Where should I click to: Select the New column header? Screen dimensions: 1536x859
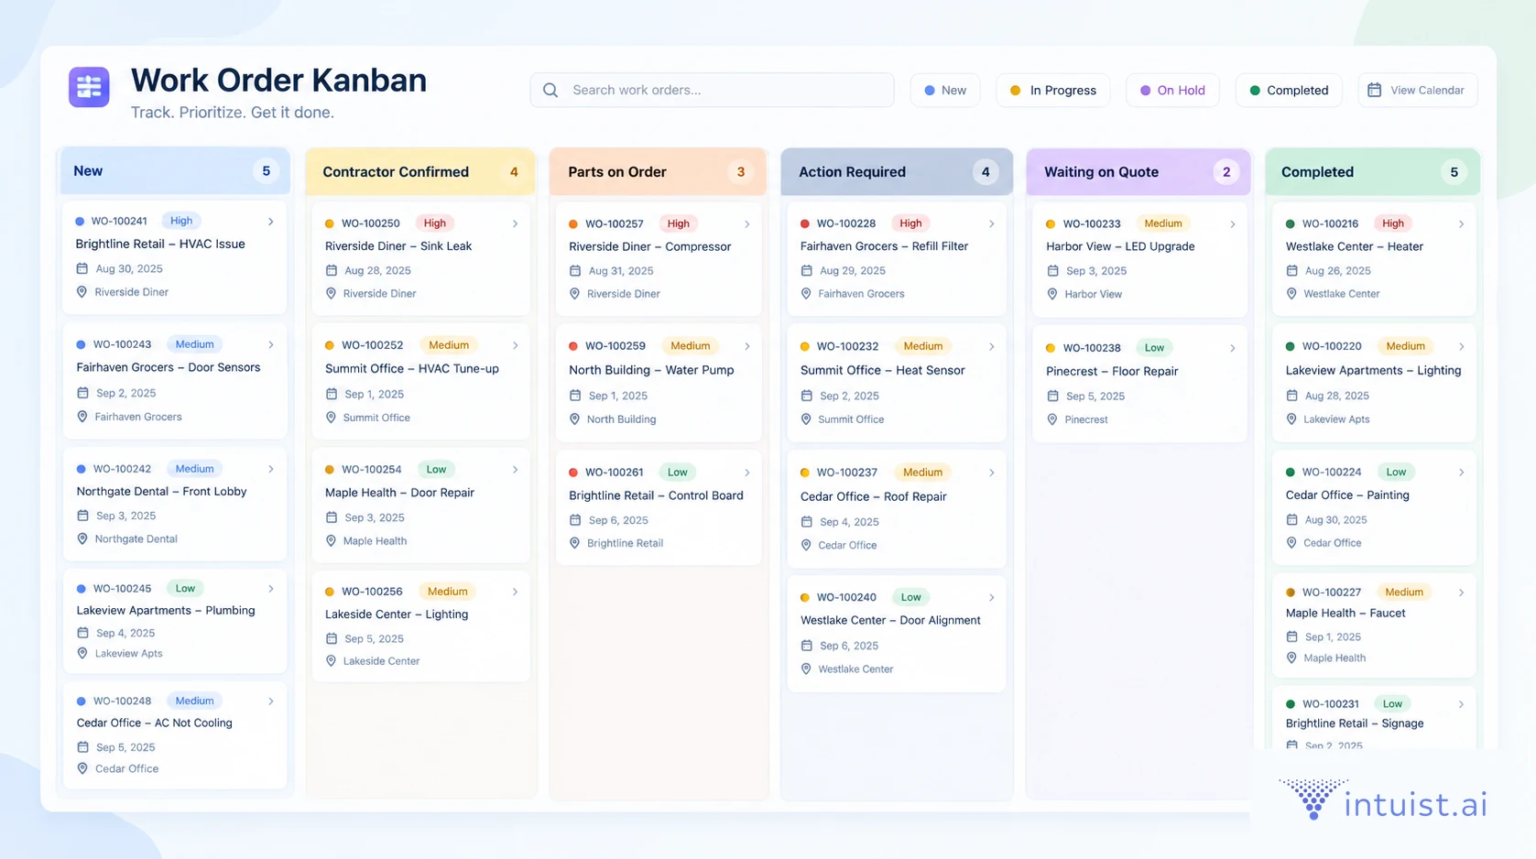pos(175,171)
